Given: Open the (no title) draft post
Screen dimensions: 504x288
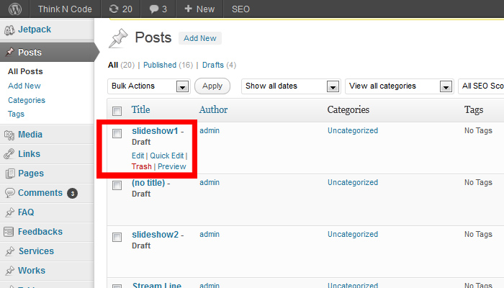Looking at the screenshot, I should pos(148,183).
